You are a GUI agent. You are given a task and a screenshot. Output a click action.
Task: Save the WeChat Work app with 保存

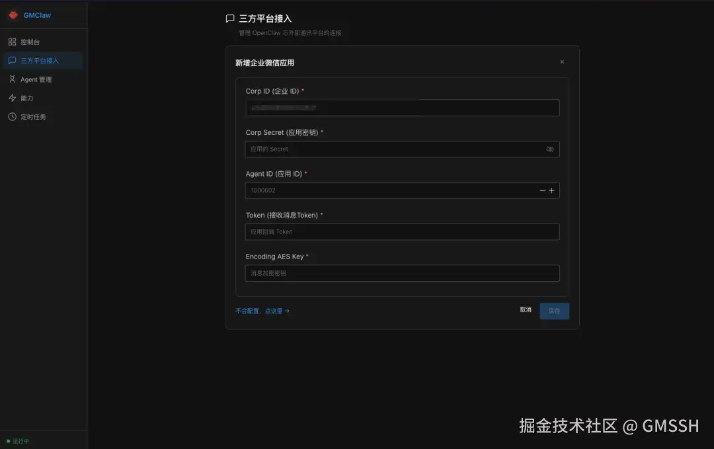tap(554, 311)
